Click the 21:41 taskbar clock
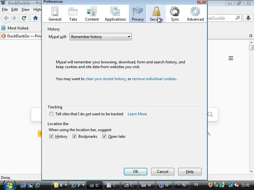 [245, 185]
